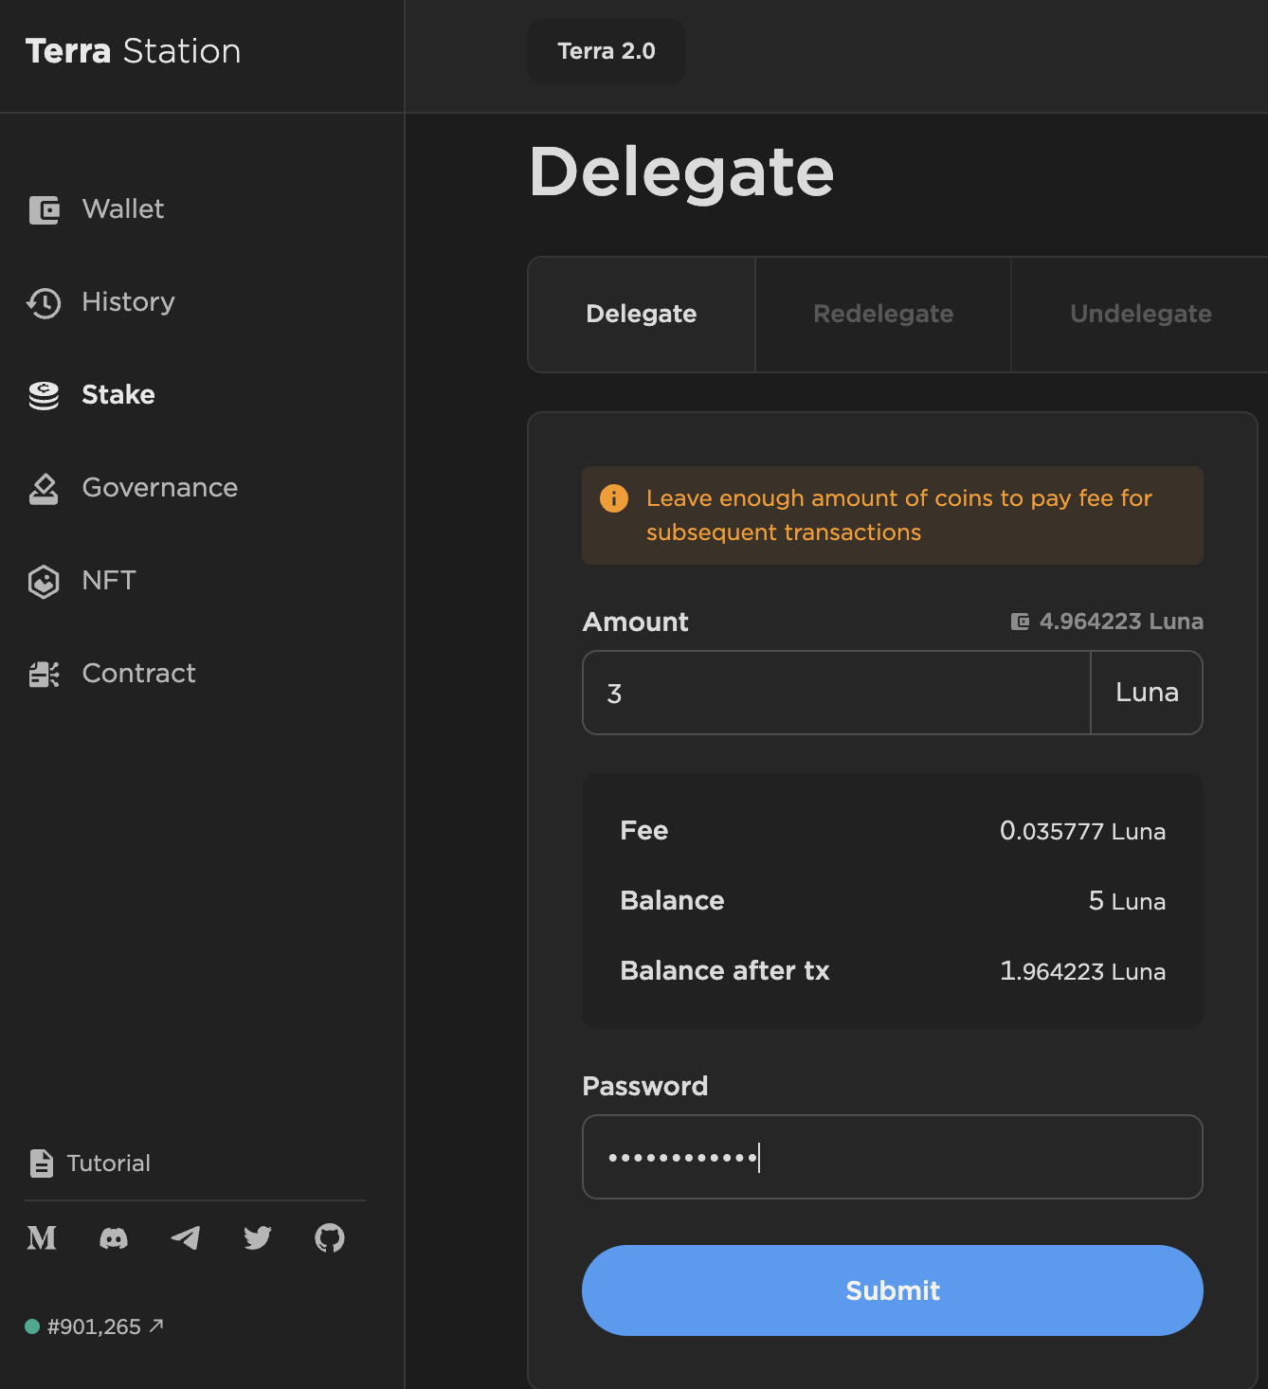Switch to the Redelegate tab
Image resolution: width=1268 pixels, height=1389 pixels.
883,315
